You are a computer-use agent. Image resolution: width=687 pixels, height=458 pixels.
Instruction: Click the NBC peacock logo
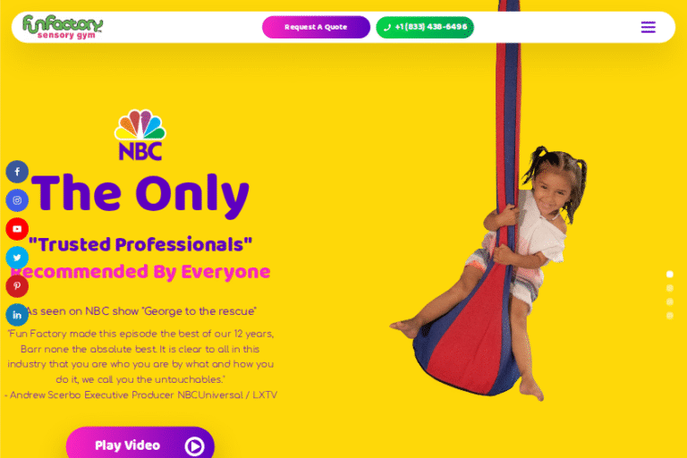pos(140,135)
